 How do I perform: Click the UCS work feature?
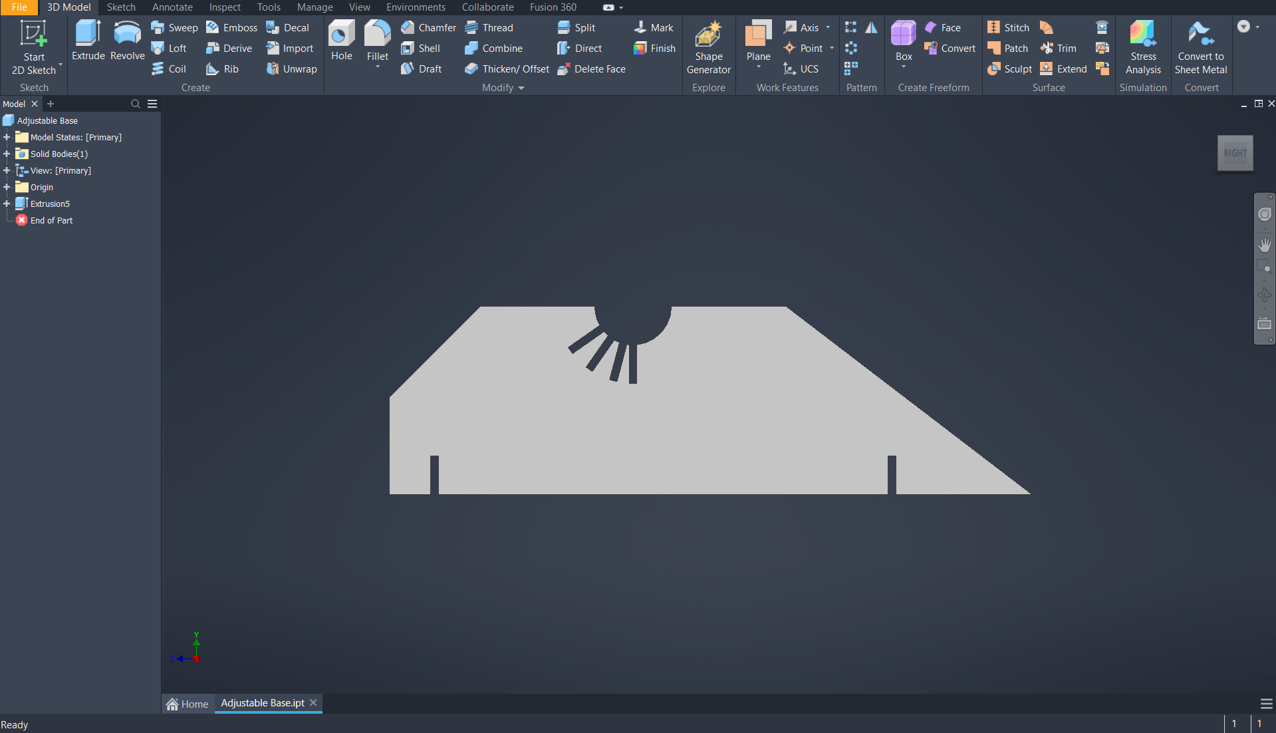(x=801, y=69)
